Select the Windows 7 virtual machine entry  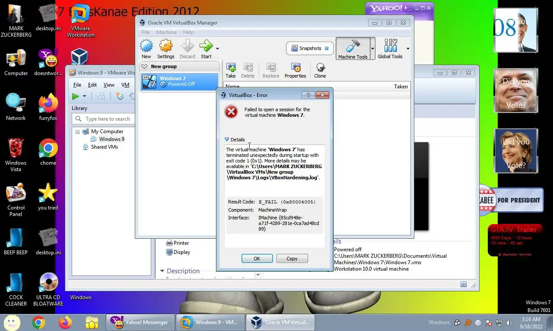(x=180, y=81)
